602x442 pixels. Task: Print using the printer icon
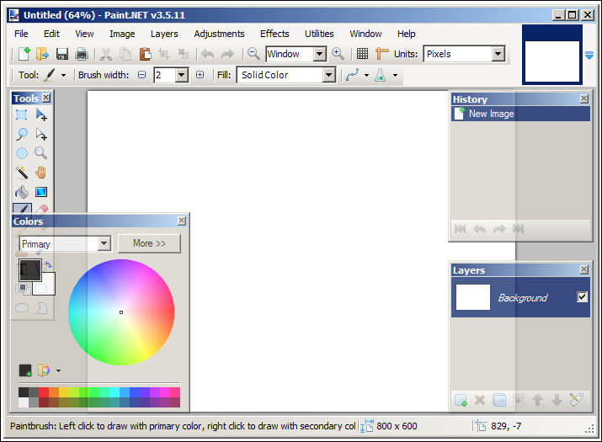[82, 54]
